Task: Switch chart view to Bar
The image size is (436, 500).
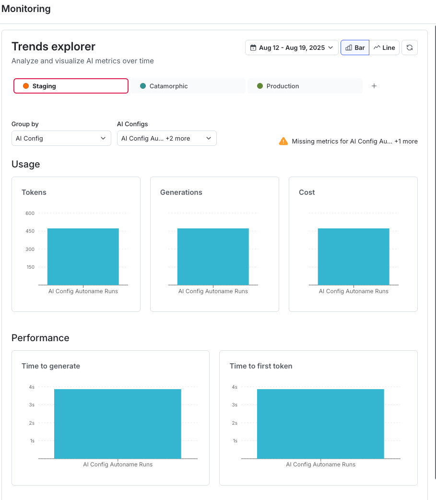Action: [x=355, y=48]
